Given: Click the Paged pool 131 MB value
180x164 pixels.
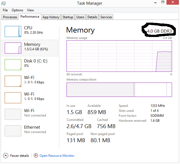Looking at the screenshot, I should tap(76, 140).
